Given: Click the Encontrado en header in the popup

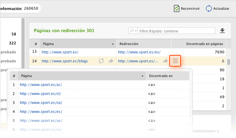Looking at the screenshot, I should [x=168, y=76].
